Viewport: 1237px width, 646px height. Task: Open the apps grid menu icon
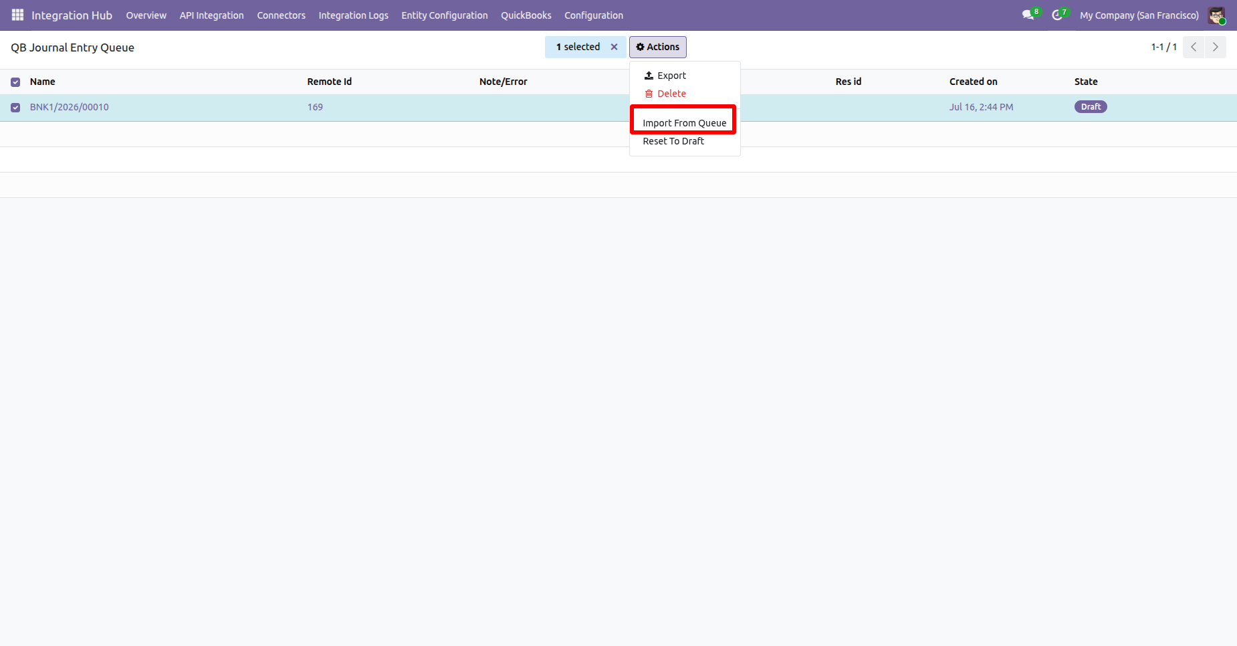(x=17, y=15)
